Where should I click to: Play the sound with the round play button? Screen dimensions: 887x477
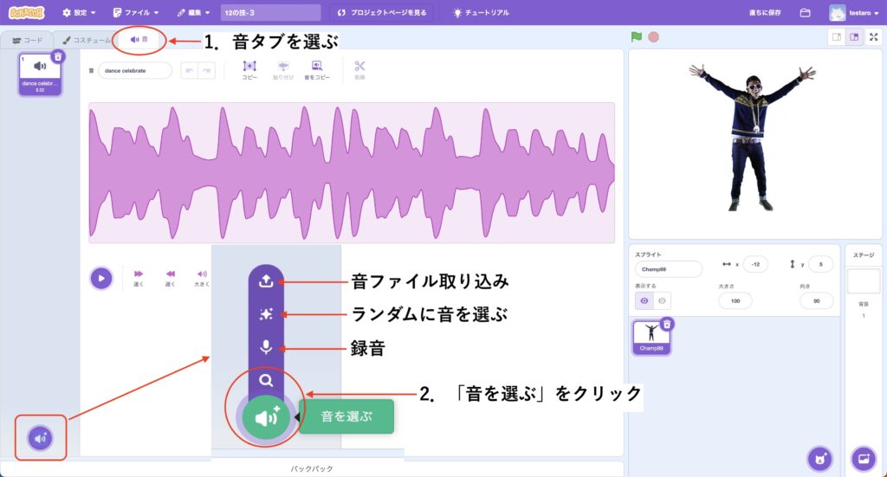coord(101,278)
